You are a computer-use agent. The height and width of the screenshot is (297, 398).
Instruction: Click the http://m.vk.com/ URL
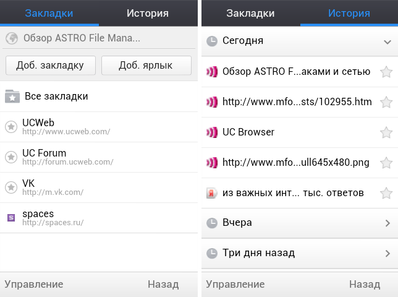(x=53, y=192)
